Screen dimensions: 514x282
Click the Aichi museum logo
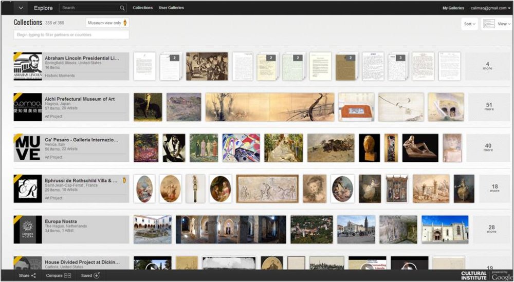(x=28, y=107)
